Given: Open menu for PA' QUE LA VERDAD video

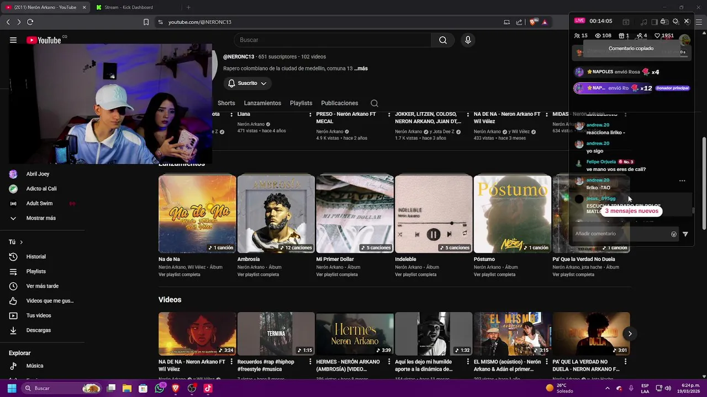Looking at the screenshot, I should 625,362.
